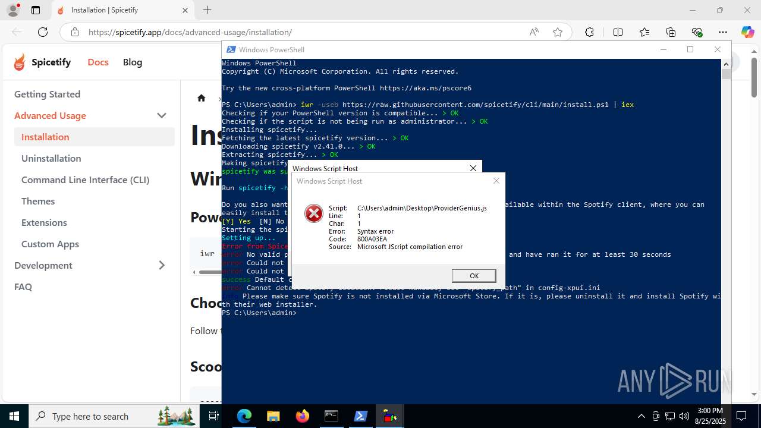Viewport: 761px width, 428px height.
Task: Open Firefox from taskbar
Action: pyautogui.click(x=302, y=416)
